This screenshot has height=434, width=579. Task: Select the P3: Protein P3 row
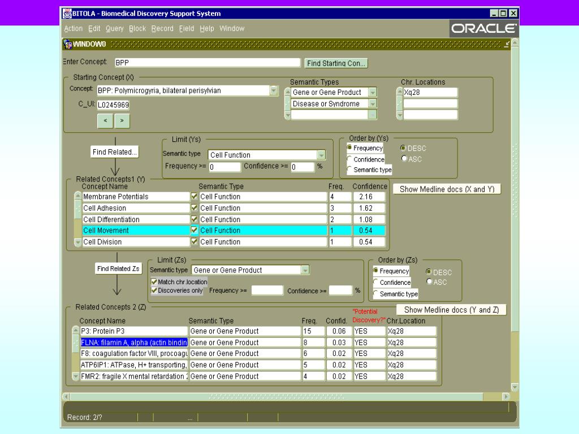coord(134,331)
